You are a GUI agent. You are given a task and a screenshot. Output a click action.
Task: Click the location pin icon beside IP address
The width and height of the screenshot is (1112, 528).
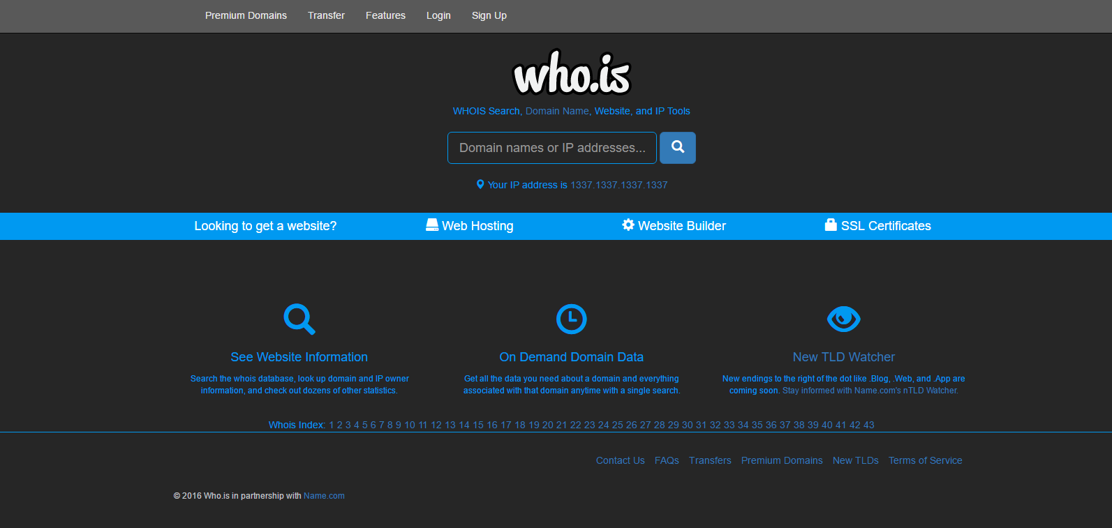pyautogui.click(x=480, y=185)
